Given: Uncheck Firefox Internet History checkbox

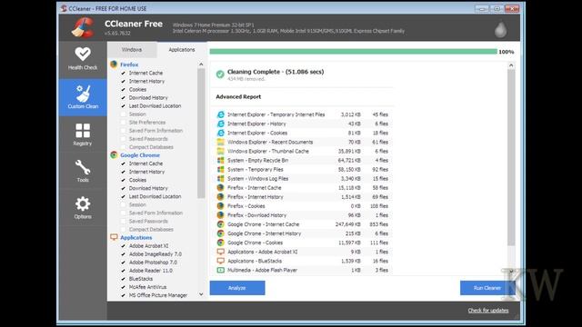Looking at the screenshot, I should click(124, 81).
